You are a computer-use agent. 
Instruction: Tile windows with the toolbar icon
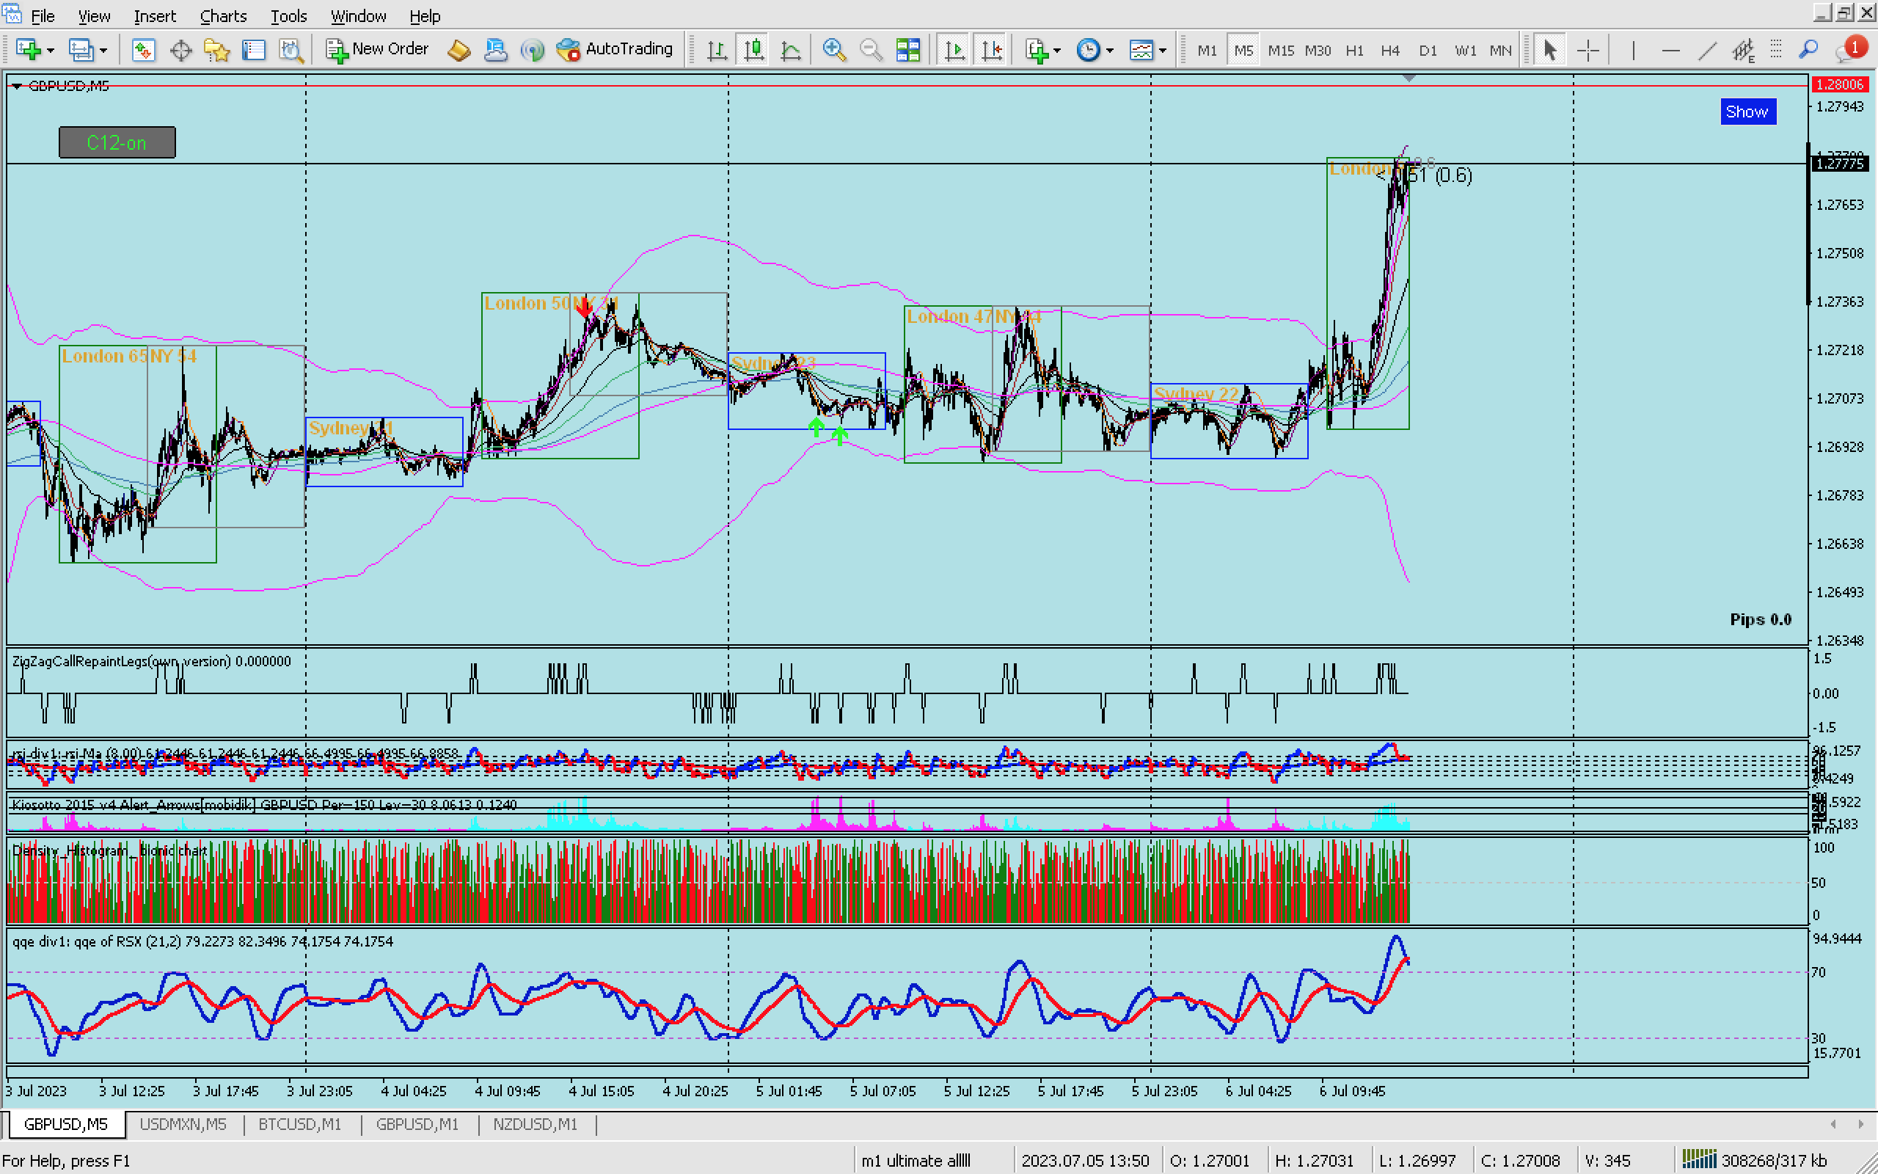(908, 50)
